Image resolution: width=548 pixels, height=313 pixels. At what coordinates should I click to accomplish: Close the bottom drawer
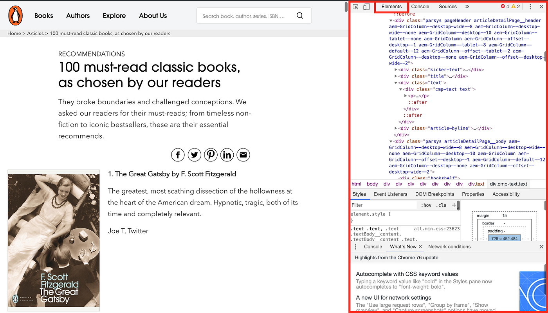541,247
